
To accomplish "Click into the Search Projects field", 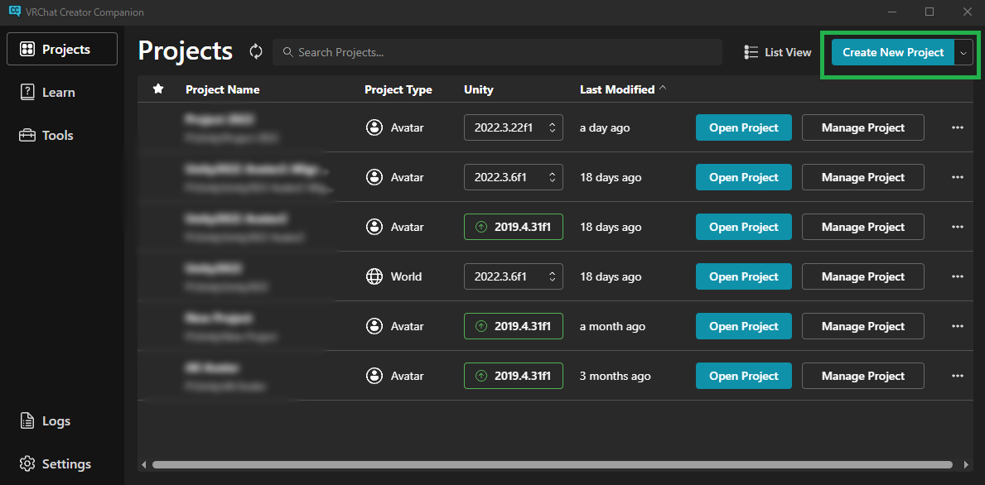I will 498,52.
